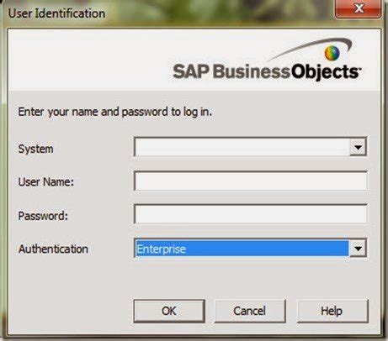Click the 'User Identification' title bar text
Image resolution: width=388 pixels, height=341 pixels.
56,13
